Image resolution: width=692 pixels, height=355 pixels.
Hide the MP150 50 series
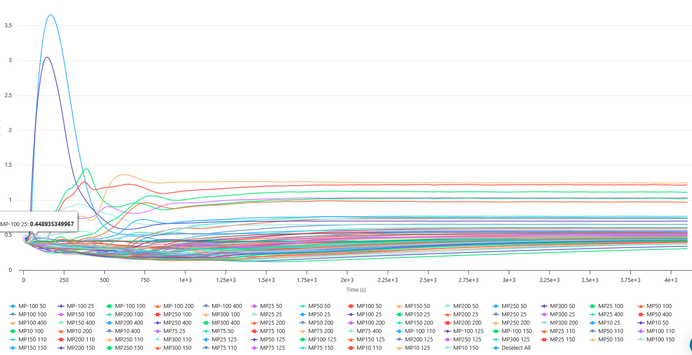tap(417, 306)
